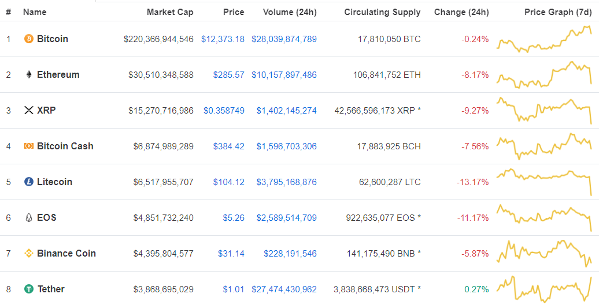Click the Bitcoin Cash icon

point(29,146)
